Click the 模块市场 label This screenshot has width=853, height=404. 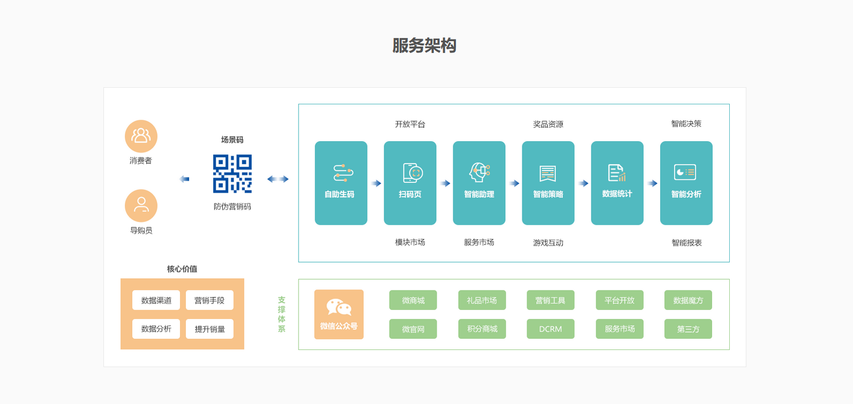point(410,242)
